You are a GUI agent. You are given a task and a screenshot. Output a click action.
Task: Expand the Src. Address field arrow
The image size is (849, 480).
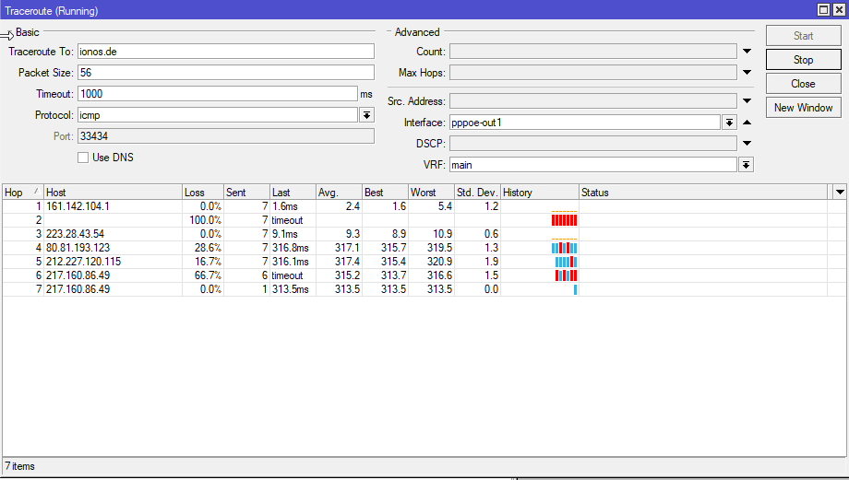(747, 101)
